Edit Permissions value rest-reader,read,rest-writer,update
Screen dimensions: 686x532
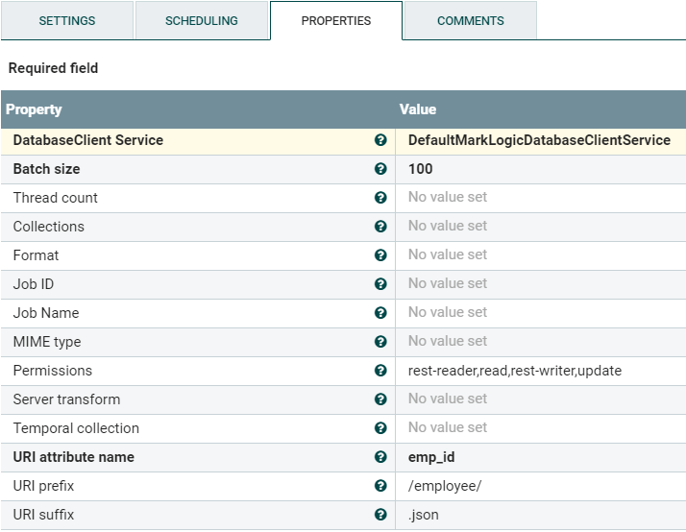[x=515, y=371]
